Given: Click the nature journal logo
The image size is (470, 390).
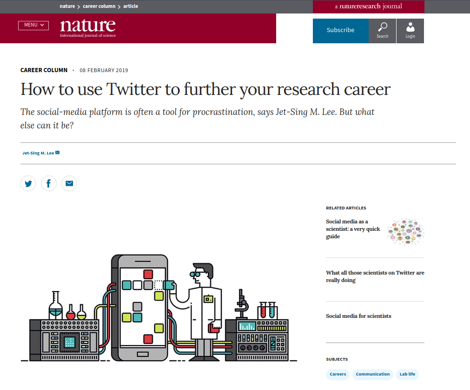Looking at the screenshot, I should (x=88, y=28).
